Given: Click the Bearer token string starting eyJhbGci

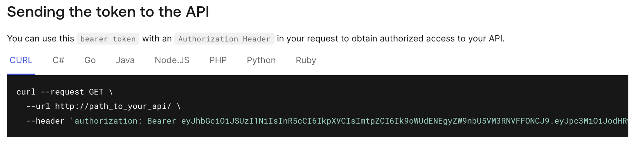Looking at the screenshot, I should coord(405,121).
